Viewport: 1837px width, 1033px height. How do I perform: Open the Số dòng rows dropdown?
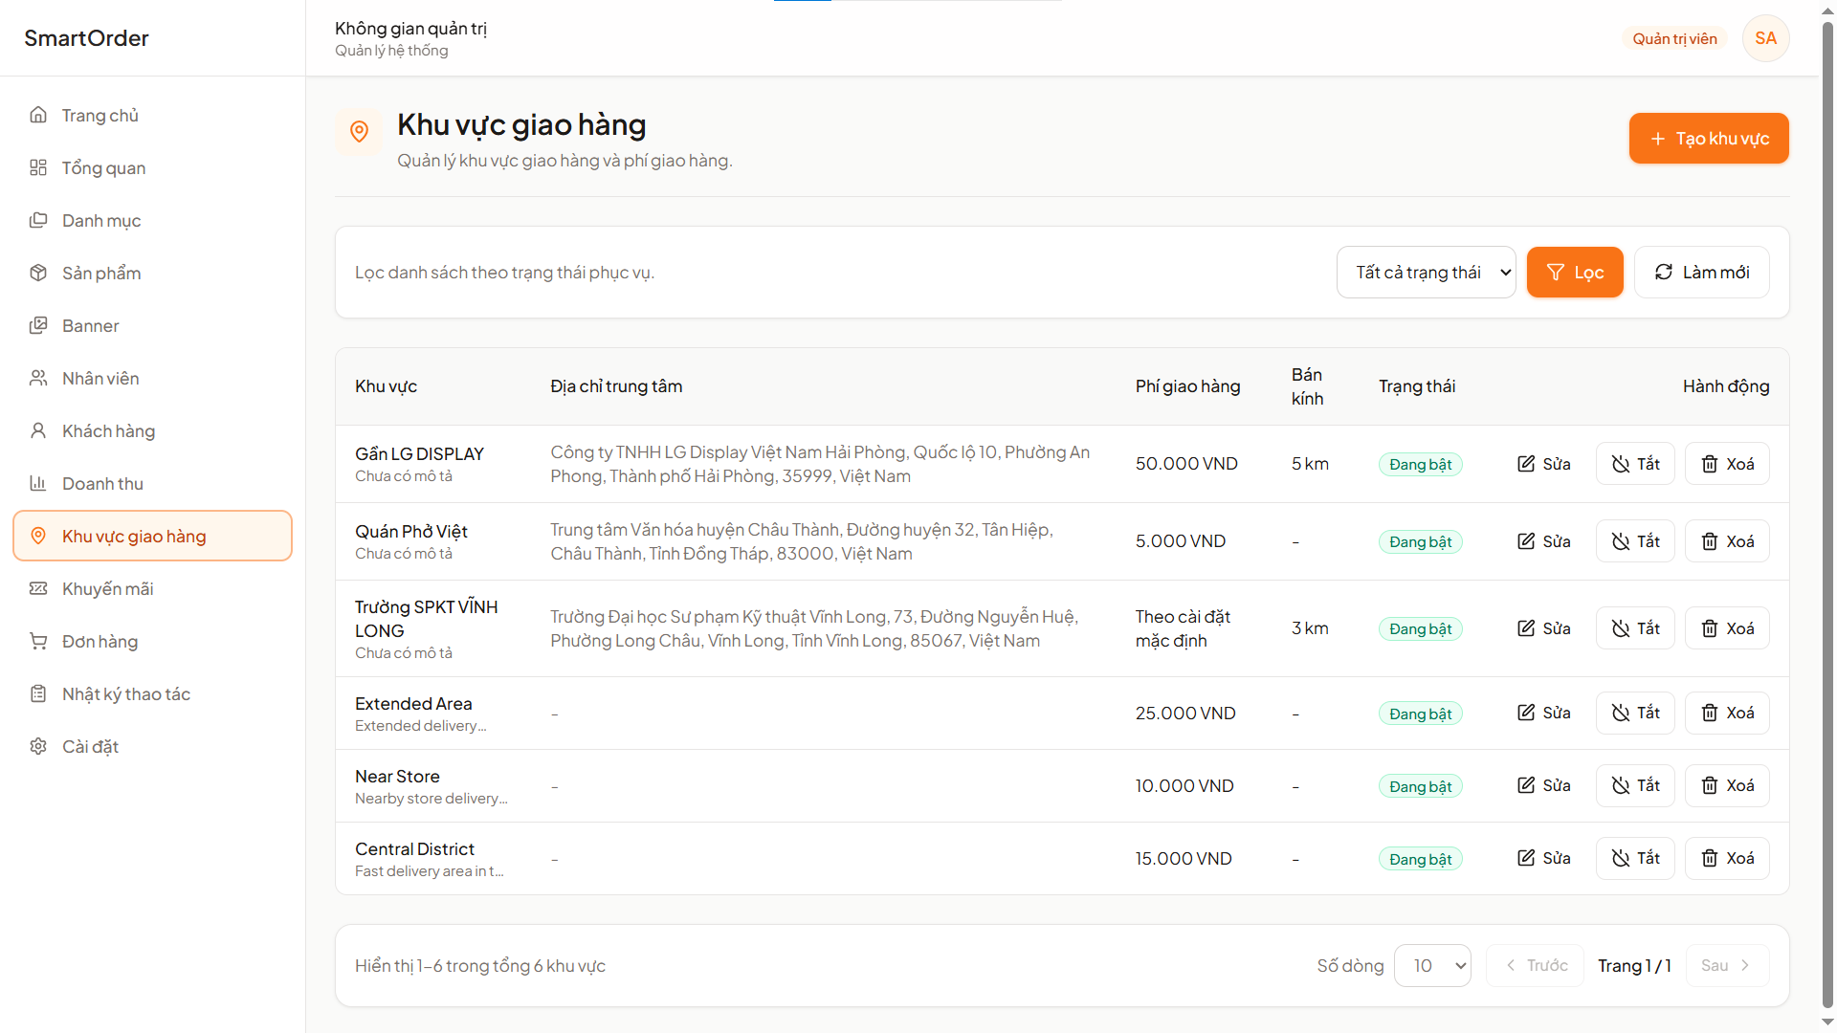[x=1432, y=966]
